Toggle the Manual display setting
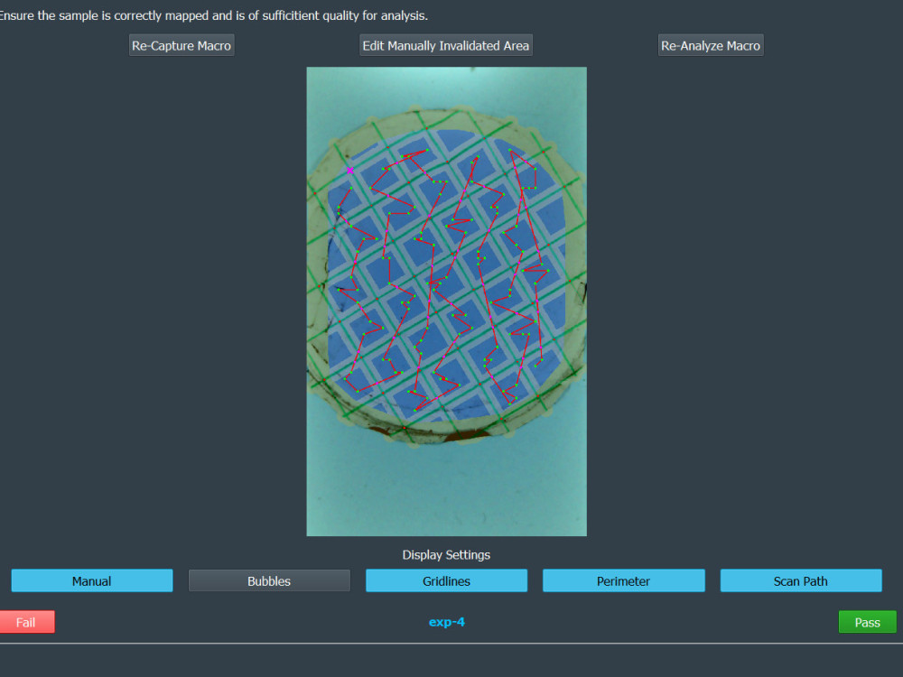 point(92,580)
